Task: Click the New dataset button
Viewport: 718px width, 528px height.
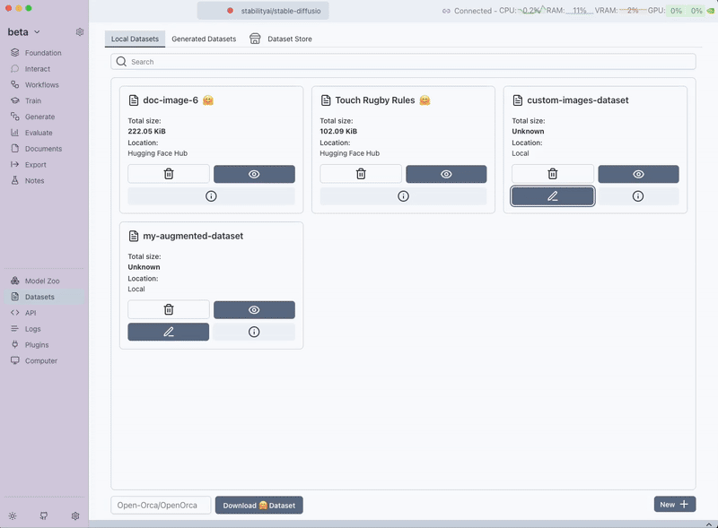Action: [x=674, y=505]
